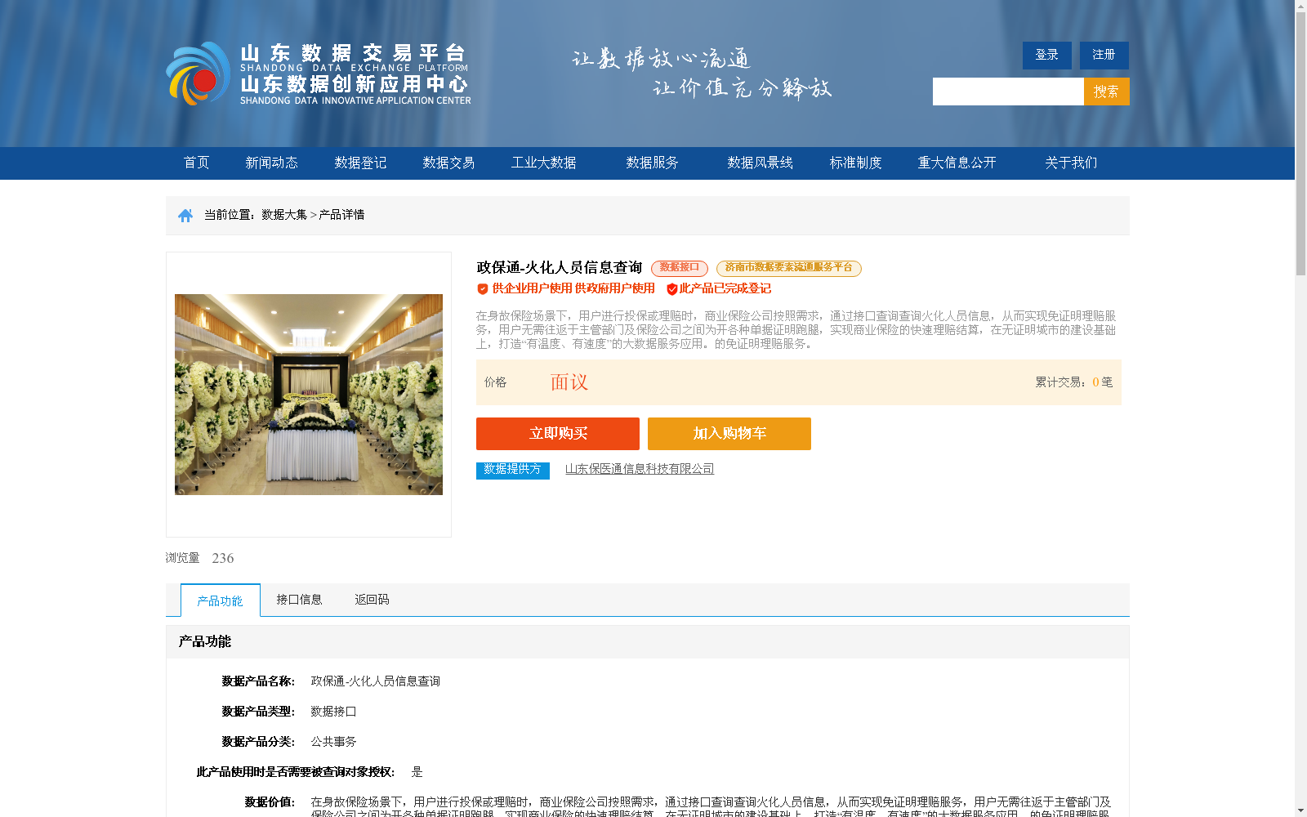Click the 浏览量 236 view count
1307x817 pixels.
pos(200,558)
